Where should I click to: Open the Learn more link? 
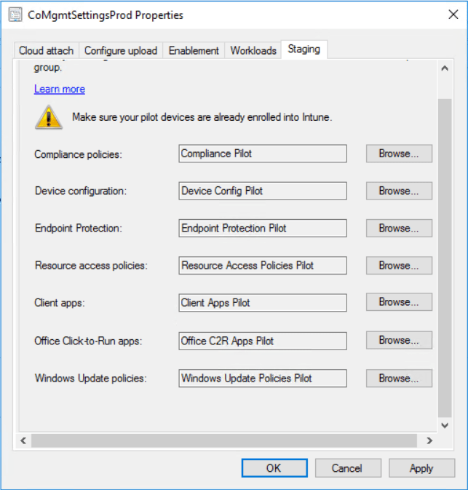pyautogui.click(x=60, y=89)
